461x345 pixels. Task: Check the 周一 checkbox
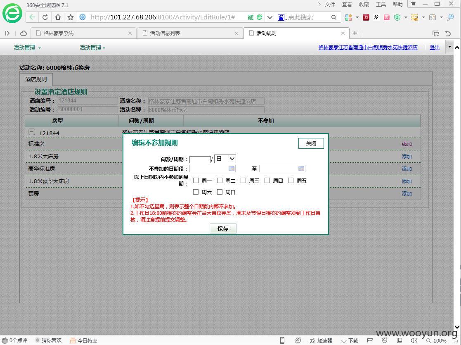tap(196, 181)
